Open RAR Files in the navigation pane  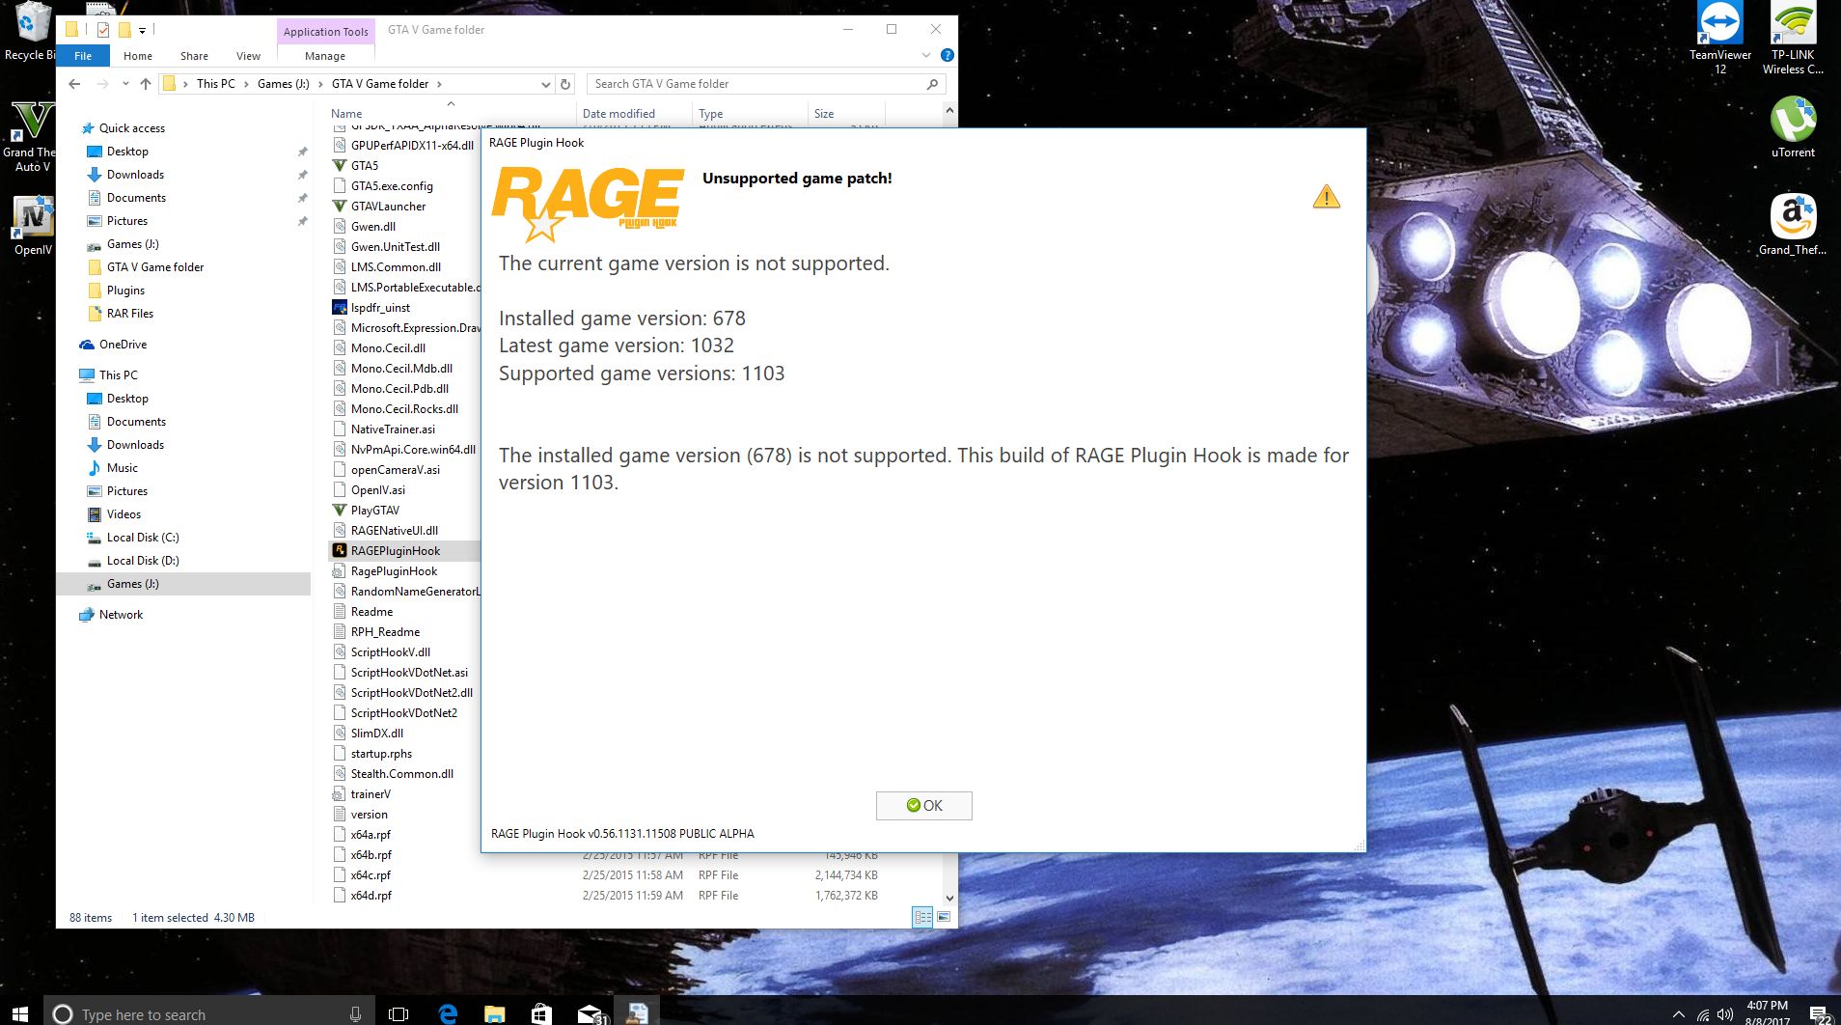(129, 313)
